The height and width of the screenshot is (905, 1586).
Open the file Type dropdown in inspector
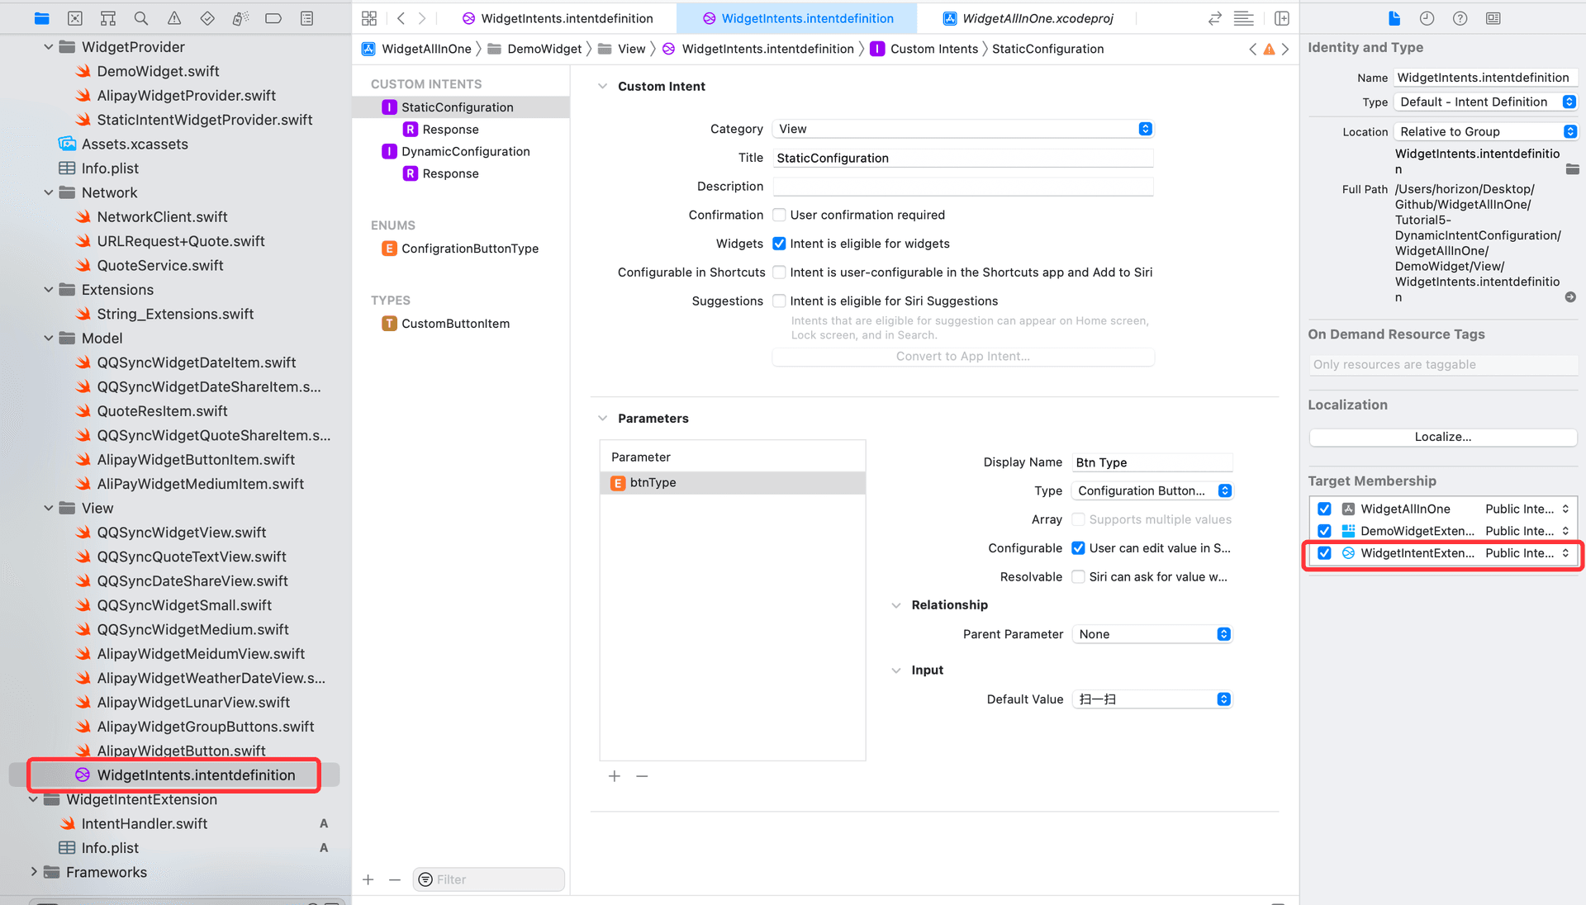coord(1485,102)
